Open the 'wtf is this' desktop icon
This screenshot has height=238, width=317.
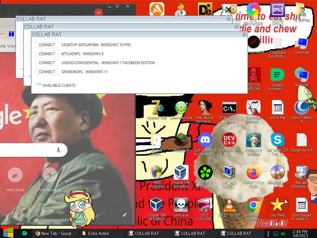click(x=278, y=110)
